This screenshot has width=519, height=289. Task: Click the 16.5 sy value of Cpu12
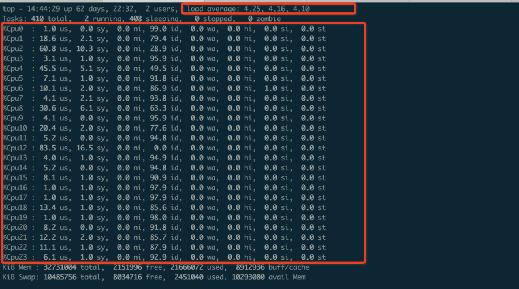tap(84, 148)
